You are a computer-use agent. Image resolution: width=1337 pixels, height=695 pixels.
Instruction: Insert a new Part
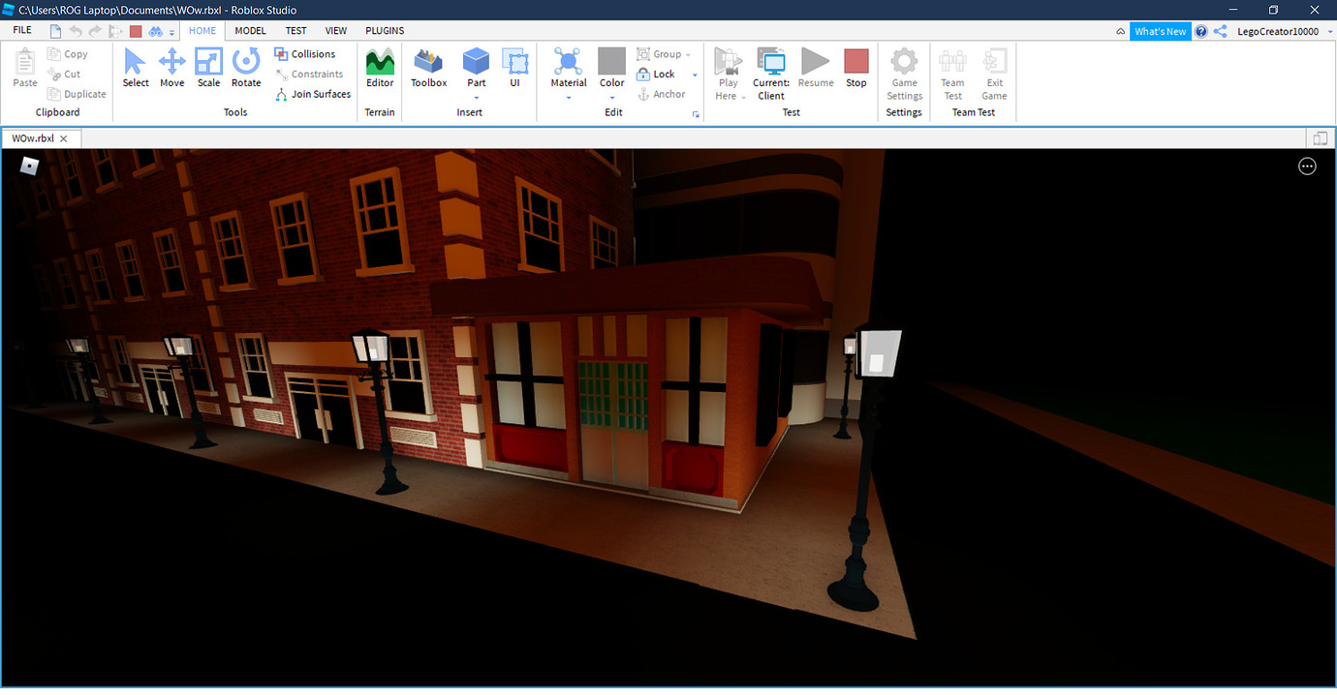click(476, 63)
